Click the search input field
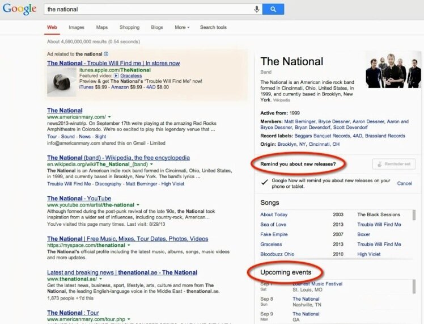This screenshot has height=324, width=424. [x=147, y=9]
